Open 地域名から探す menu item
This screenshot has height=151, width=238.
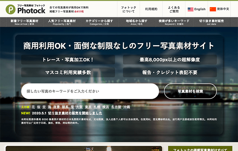click(x=137, y=22)
